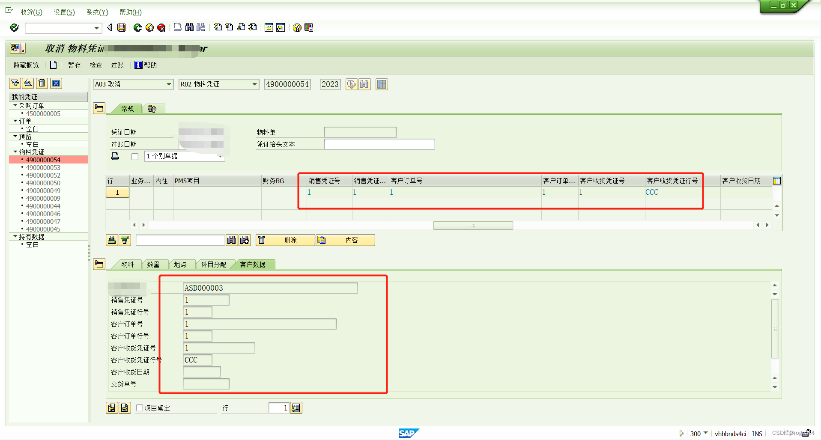Click the 4900000054 document number input field

click(287, 84)
